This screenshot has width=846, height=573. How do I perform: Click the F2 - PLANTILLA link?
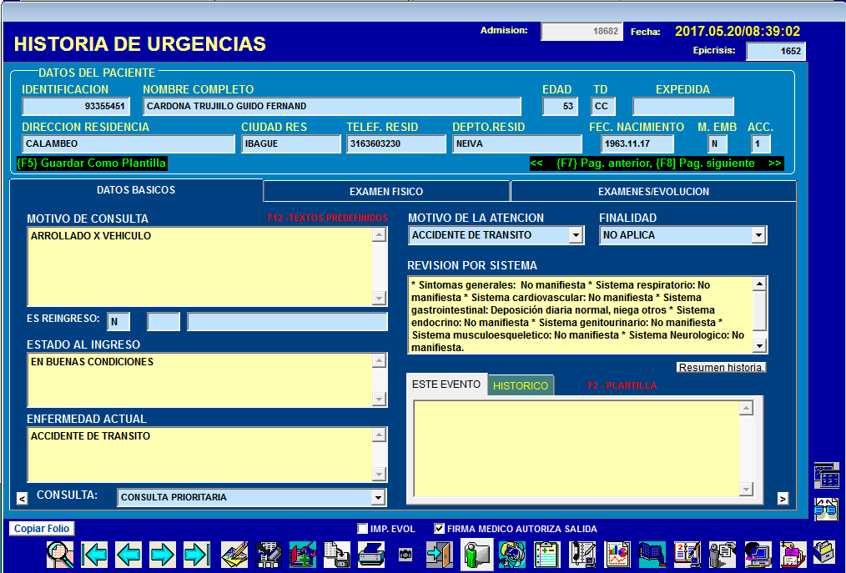pos(622,386)
